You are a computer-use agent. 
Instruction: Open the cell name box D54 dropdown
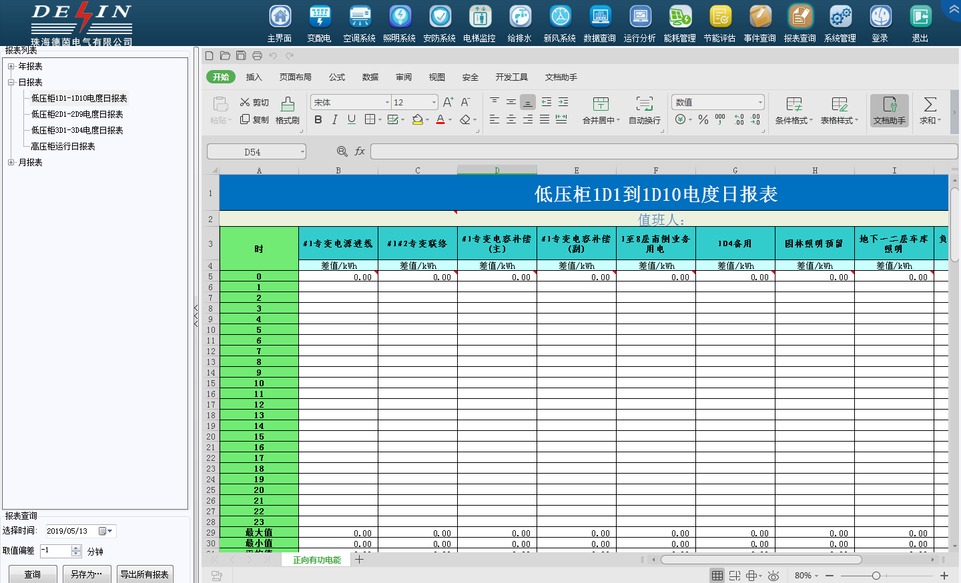pos(302,152)
